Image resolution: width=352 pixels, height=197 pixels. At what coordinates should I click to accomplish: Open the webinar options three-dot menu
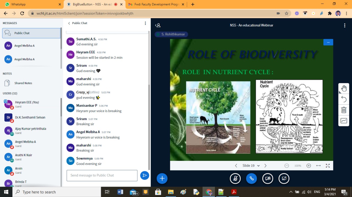pos(345,25)
